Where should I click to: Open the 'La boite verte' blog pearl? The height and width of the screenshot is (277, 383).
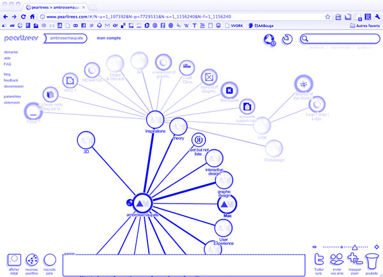(50, 94)
